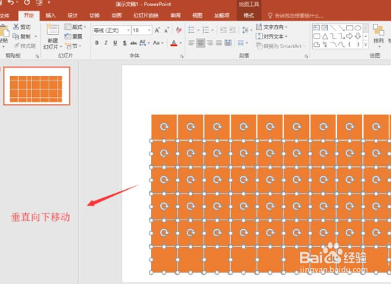This screenshot has height=284, width=391.
Task: Select the straight line shape
Action: click(333, 27)
